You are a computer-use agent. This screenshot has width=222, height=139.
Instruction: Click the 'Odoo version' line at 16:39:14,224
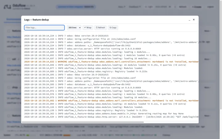pyautogui.click(x=66, y=36)
